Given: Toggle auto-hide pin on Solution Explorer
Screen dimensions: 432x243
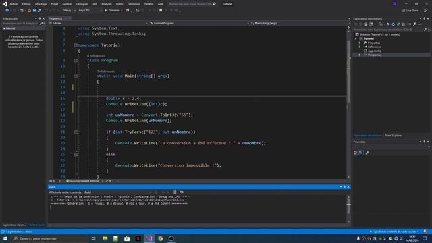Looking at the screenshot, I should point(425,18).
